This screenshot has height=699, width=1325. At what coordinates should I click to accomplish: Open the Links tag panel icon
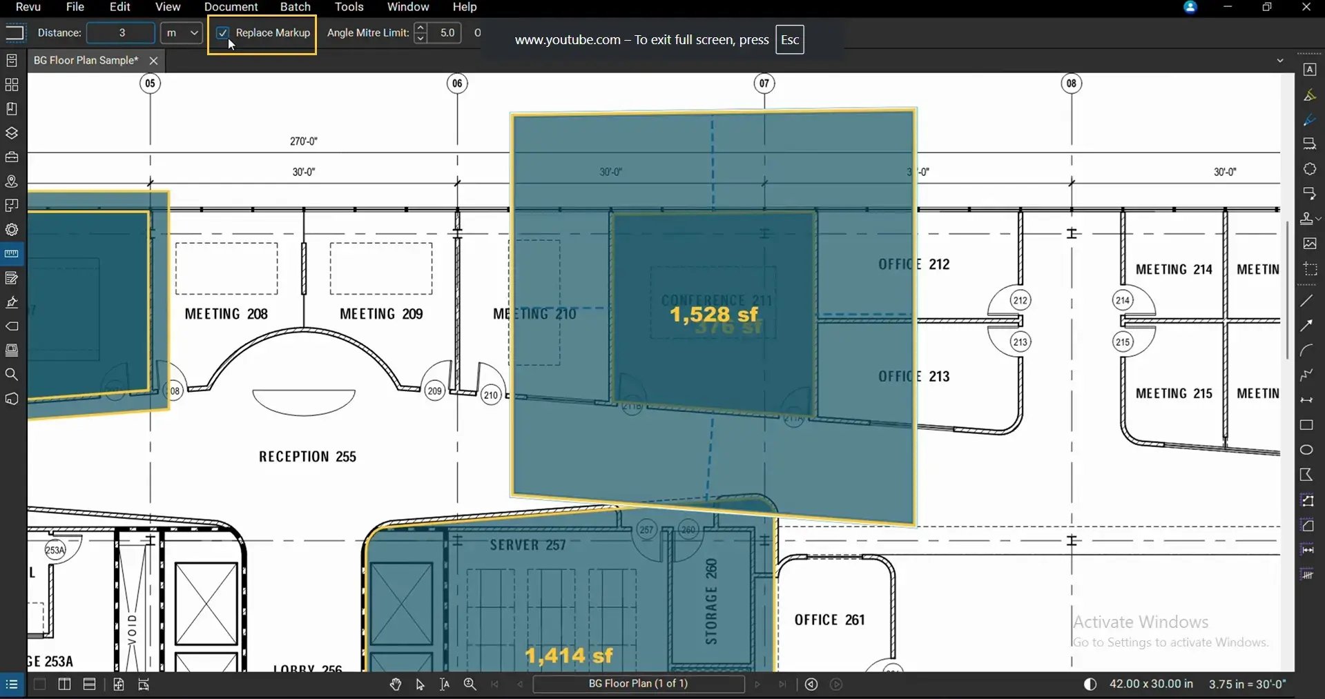[12, 326]
